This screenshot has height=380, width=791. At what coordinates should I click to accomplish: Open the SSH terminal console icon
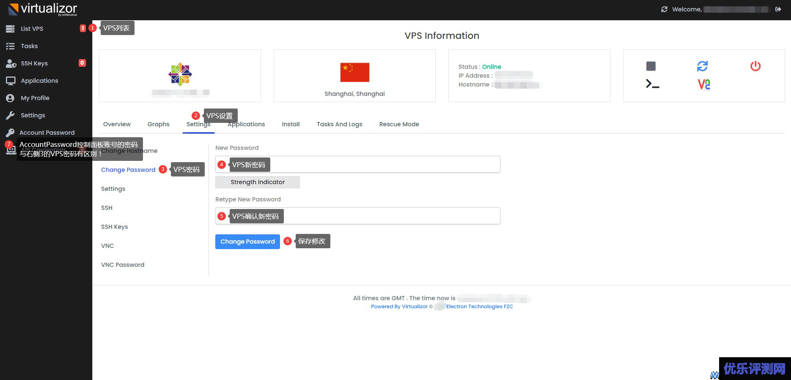click(652, 84)
